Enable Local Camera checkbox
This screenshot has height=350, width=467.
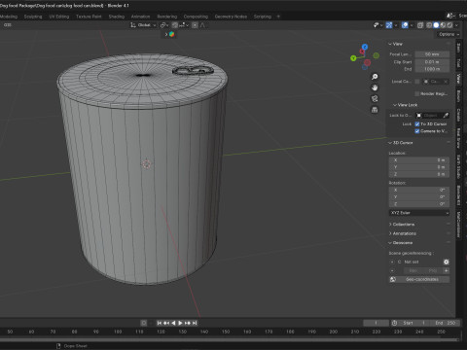coord(417,82)
